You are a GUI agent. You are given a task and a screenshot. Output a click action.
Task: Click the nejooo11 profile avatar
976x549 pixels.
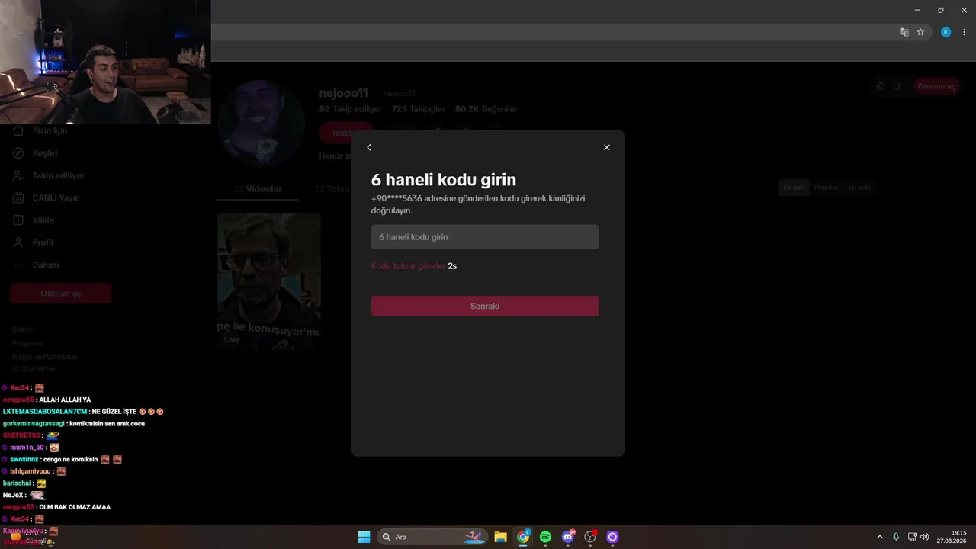coord(262,124)
